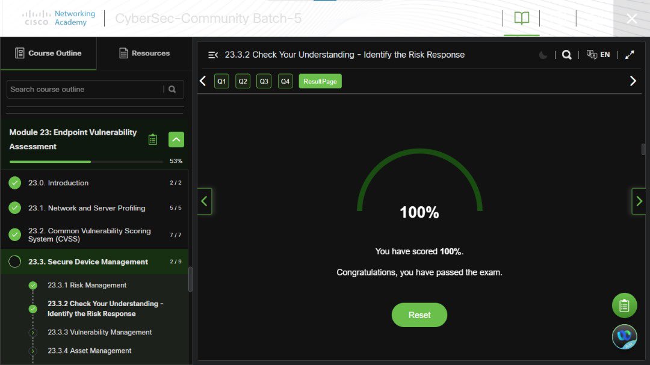Jump to question Q1

(x=221, y=81)
